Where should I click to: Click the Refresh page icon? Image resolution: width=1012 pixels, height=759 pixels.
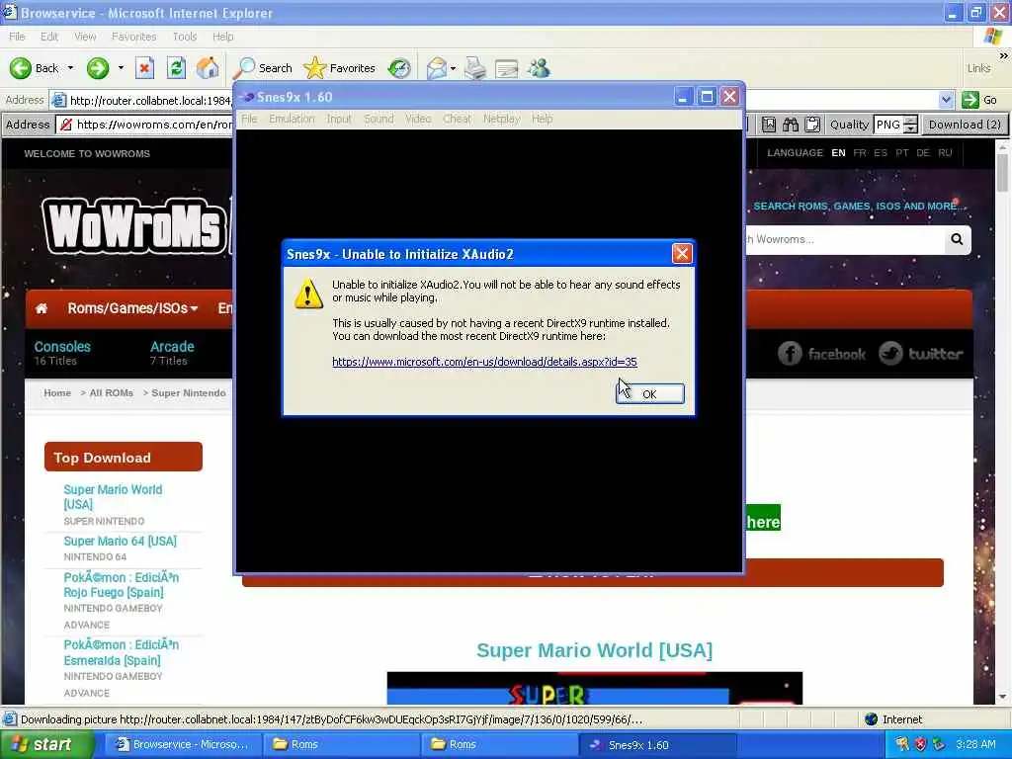click(x=176, y=68)
